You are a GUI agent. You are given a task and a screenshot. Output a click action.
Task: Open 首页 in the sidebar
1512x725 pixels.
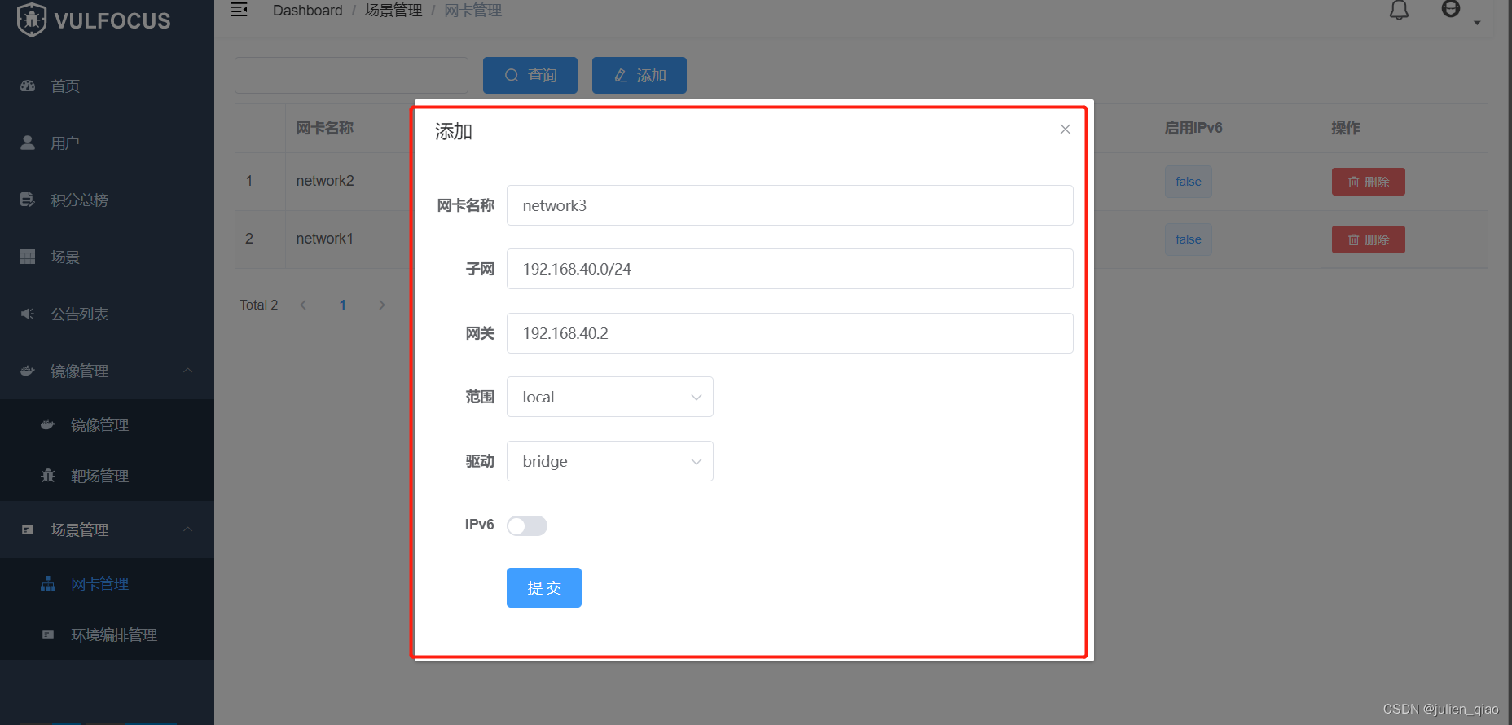107,86
